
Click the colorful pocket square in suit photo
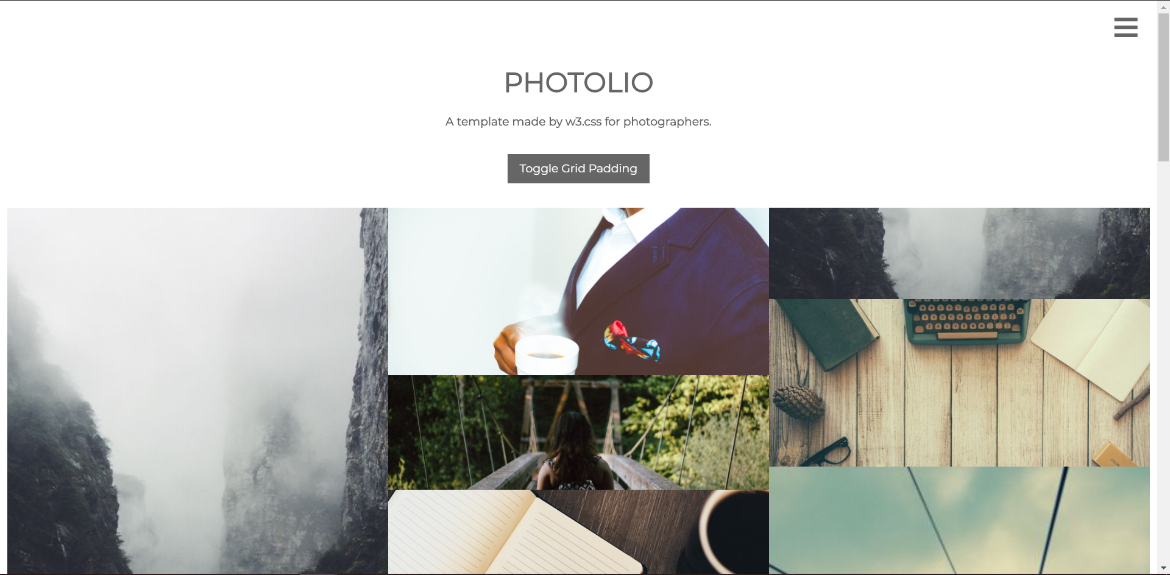(x=631, y=341)
